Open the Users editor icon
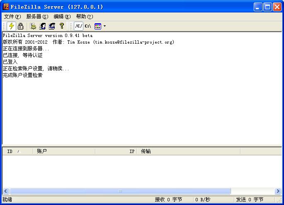The width and height of the screenshot is (284, 205). pos(43,26)
